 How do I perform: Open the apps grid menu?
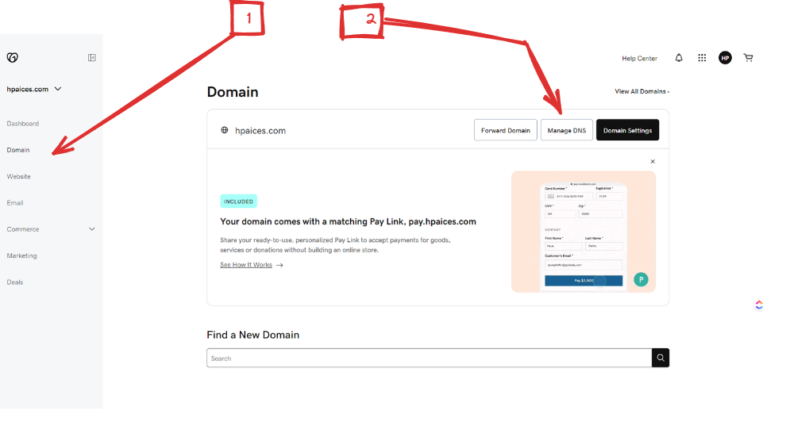point(702,58)
